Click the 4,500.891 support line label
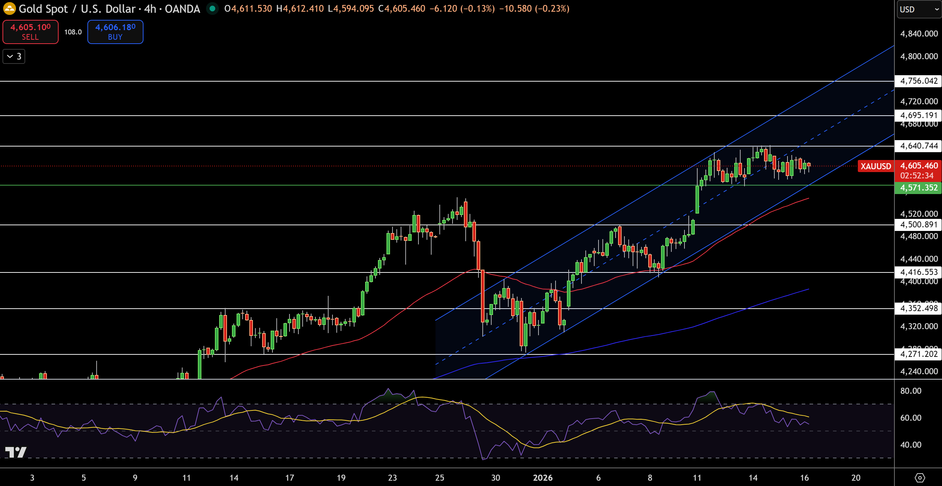The image size is (942, 486). [918, 225]
